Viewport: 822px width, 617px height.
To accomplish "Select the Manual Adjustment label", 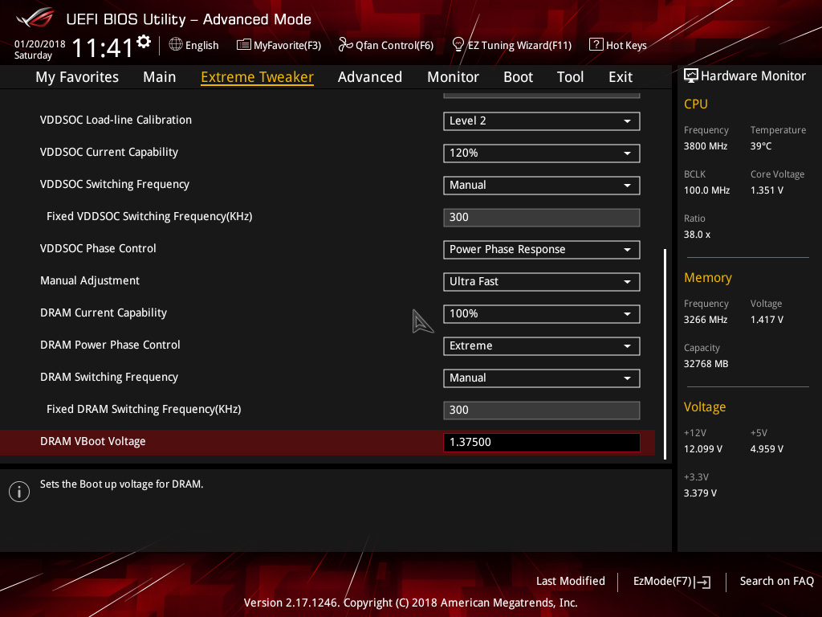I will coord(90,280).
